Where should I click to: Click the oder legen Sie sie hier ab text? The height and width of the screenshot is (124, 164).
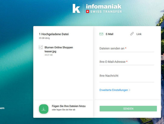point(64,110)
